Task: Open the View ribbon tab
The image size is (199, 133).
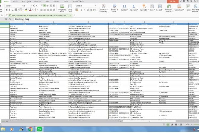Action: click(66, 2)
